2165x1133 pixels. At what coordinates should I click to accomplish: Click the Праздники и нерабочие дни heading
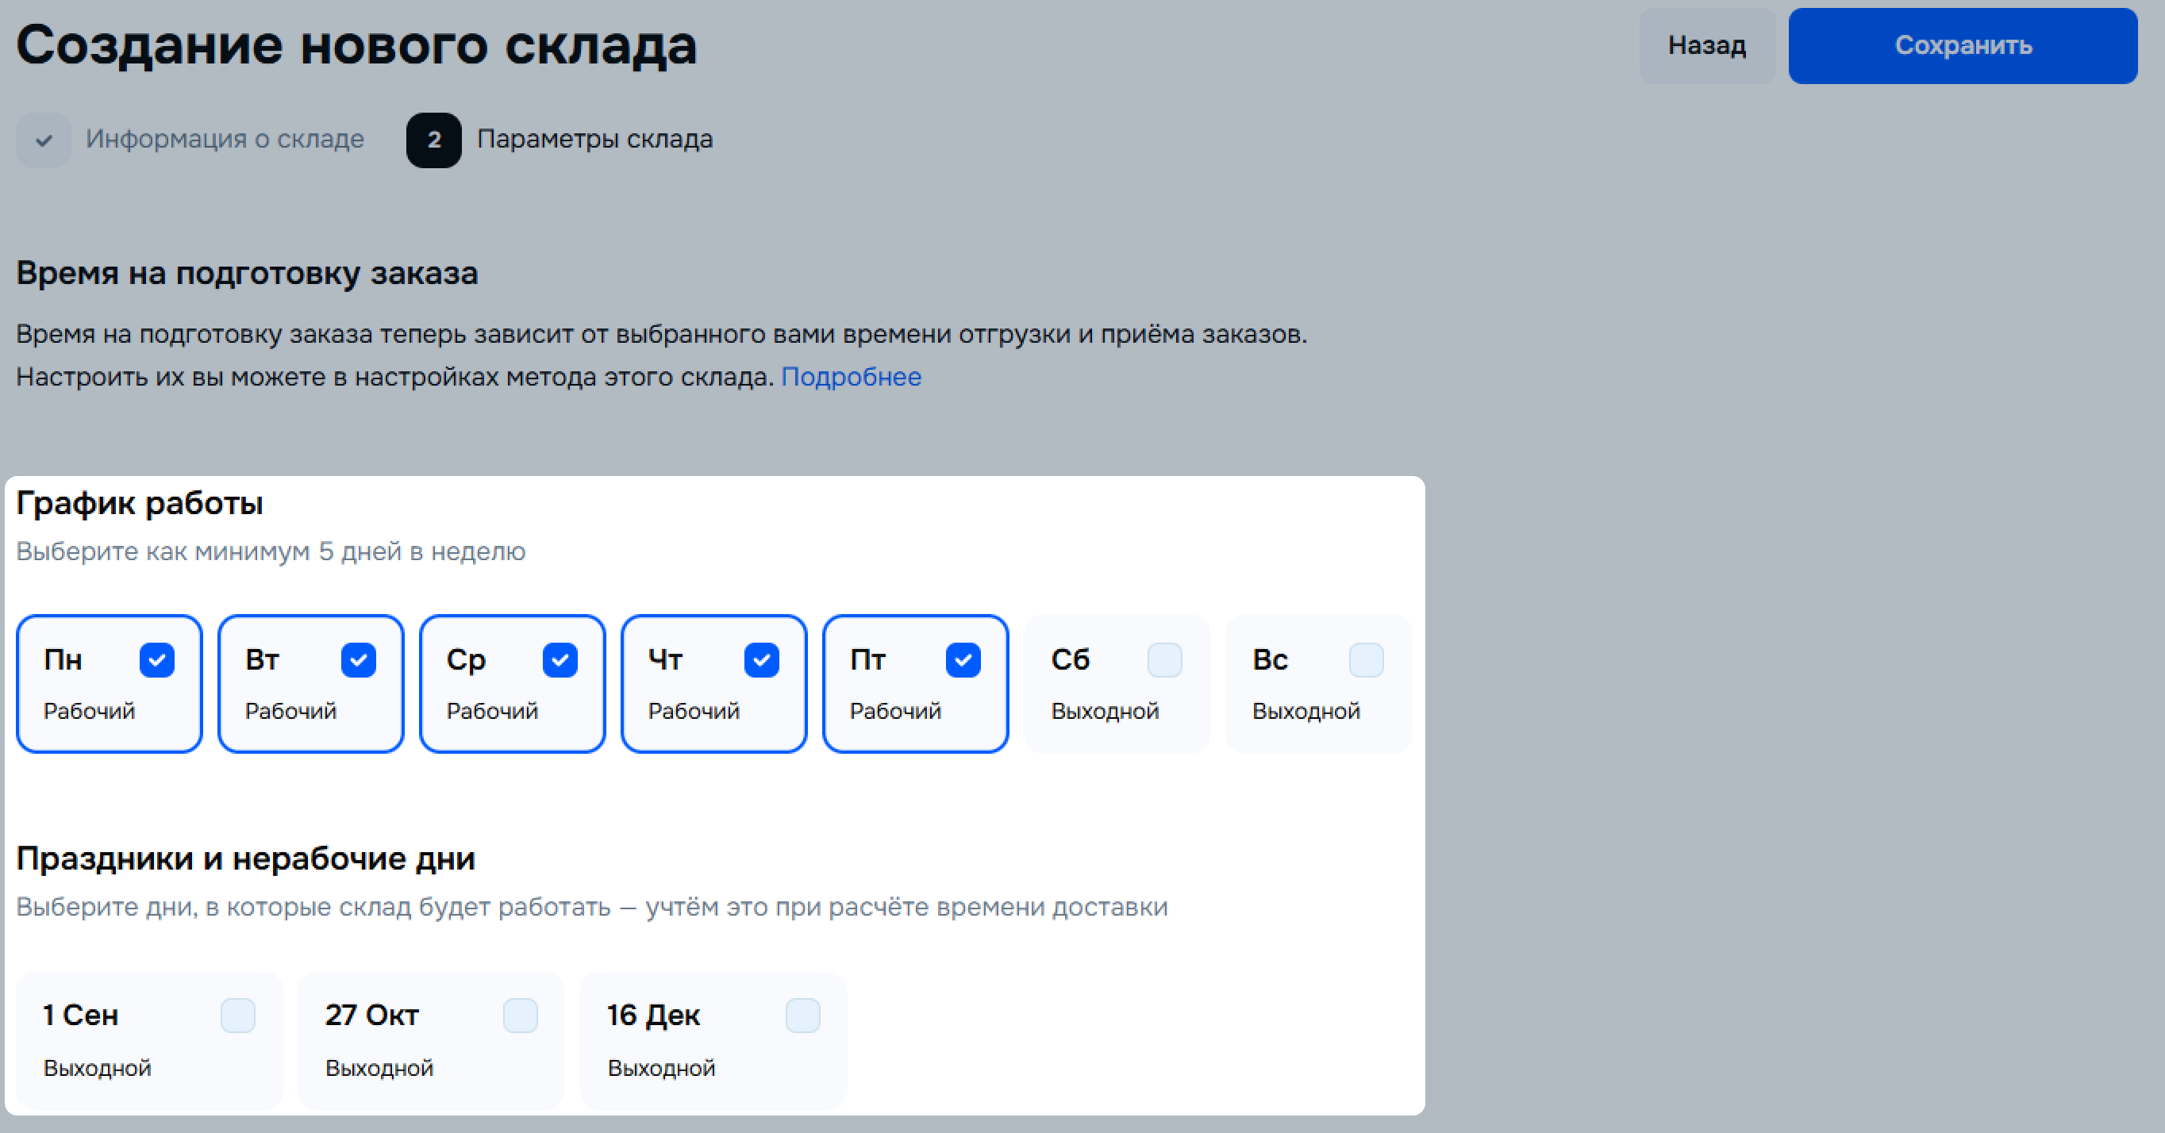pos(246,859)
